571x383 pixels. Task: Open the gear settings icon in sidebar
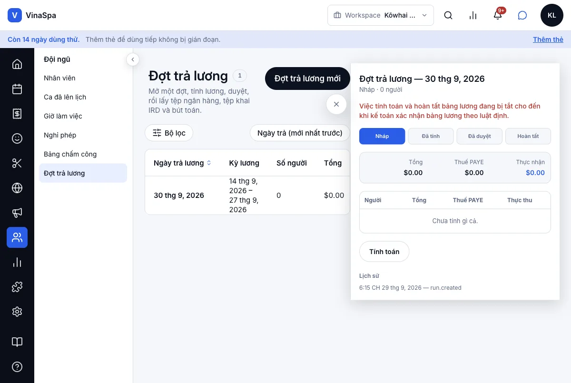(x=17, y=312)
